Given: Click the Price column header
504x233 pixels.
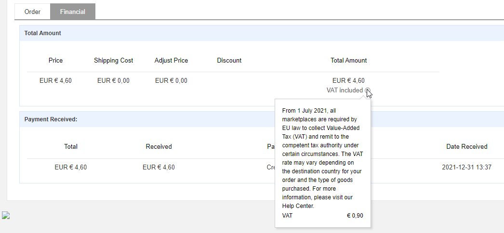Looking at the screenshot, I should (55, 60).
